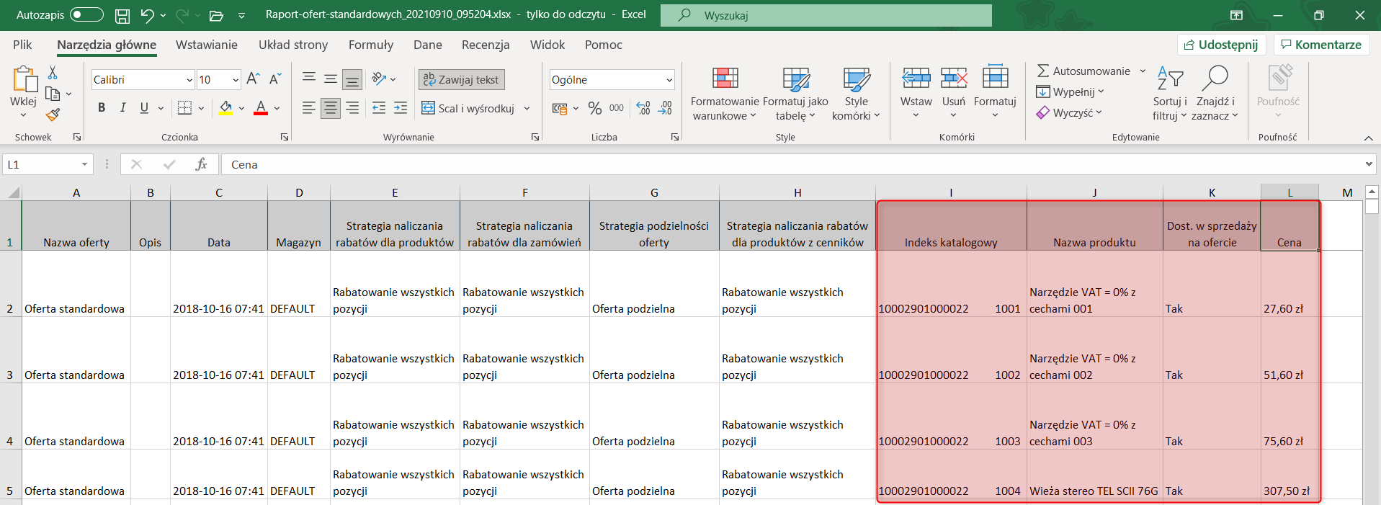
Task: Apply thousands separator 000 format
Action: point(617,108)
